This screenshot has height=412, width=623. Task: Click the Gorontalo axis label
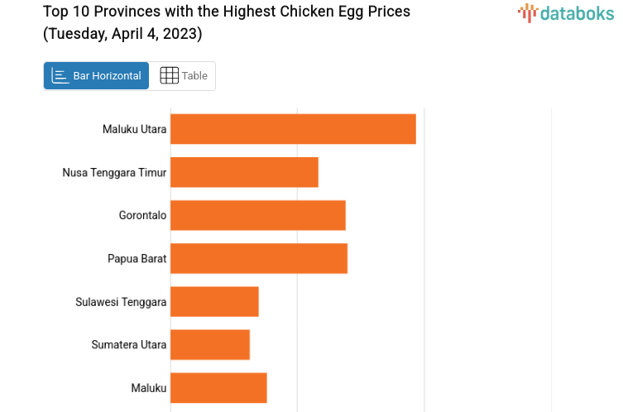click(142, 215)
